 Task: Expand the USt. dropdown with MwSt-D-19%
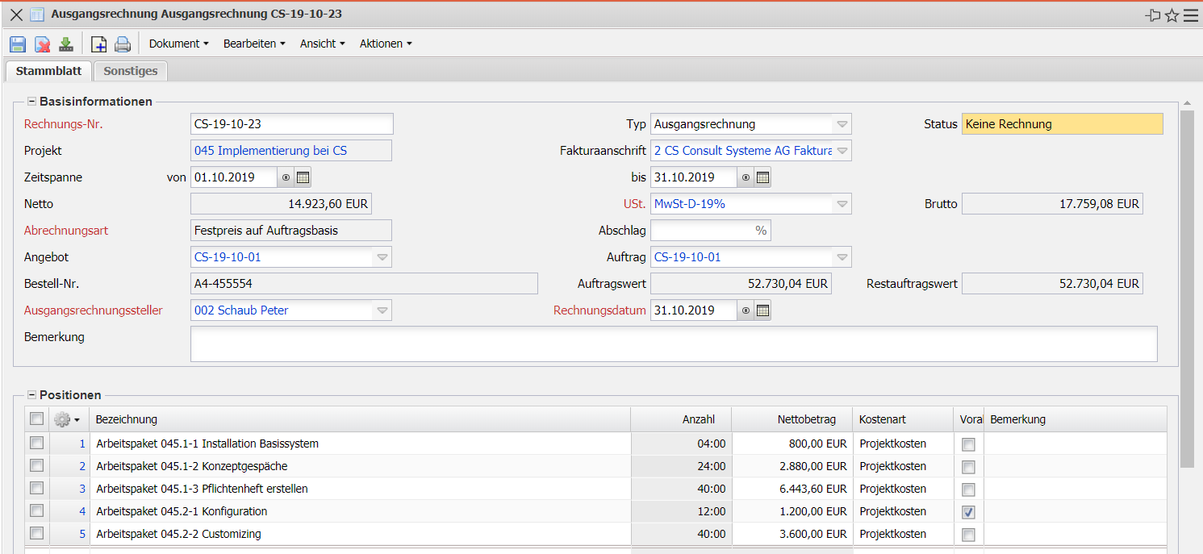(x=842, y=204)
